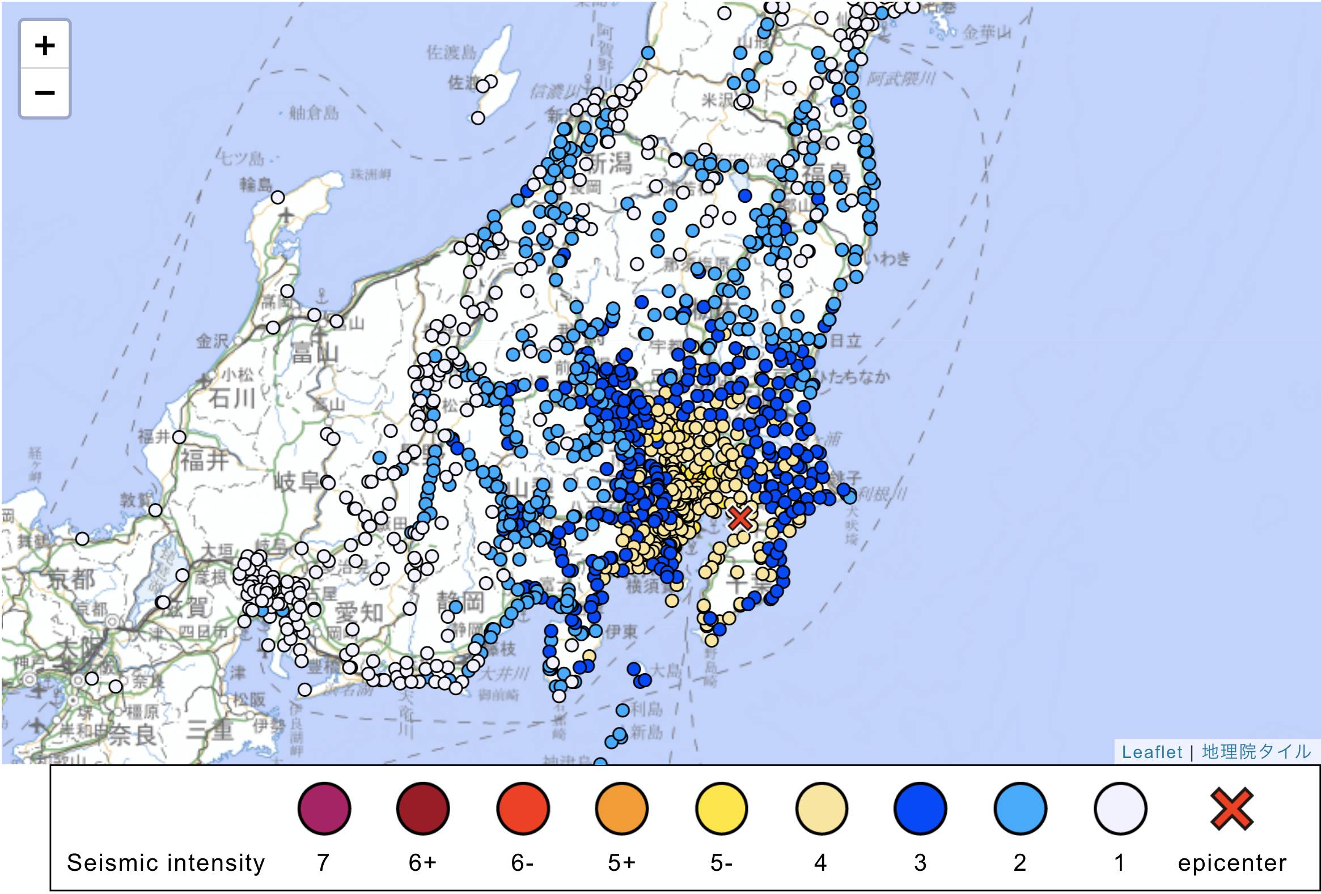The width and height of the screenshot is (1321, 894).
Task: Click the zoom in plus button
Action: coord(45,45)
